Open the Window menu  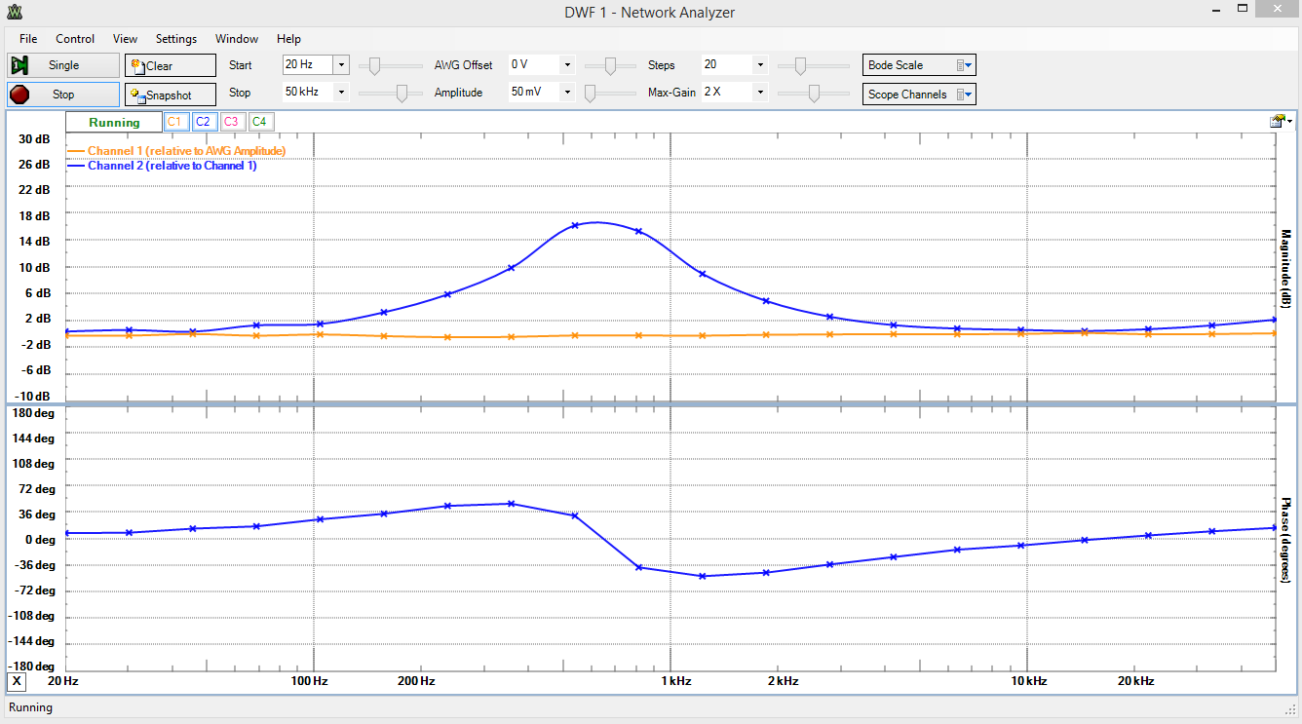(x=237, y=39)
